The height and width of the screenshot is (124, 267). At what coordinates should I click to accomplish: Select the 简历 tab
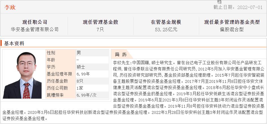click(x=121, y=54)
